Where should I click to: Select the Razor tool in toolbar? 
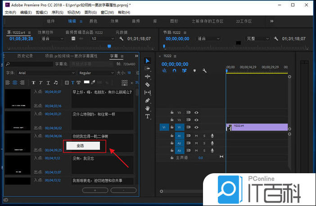pos(147,84)
